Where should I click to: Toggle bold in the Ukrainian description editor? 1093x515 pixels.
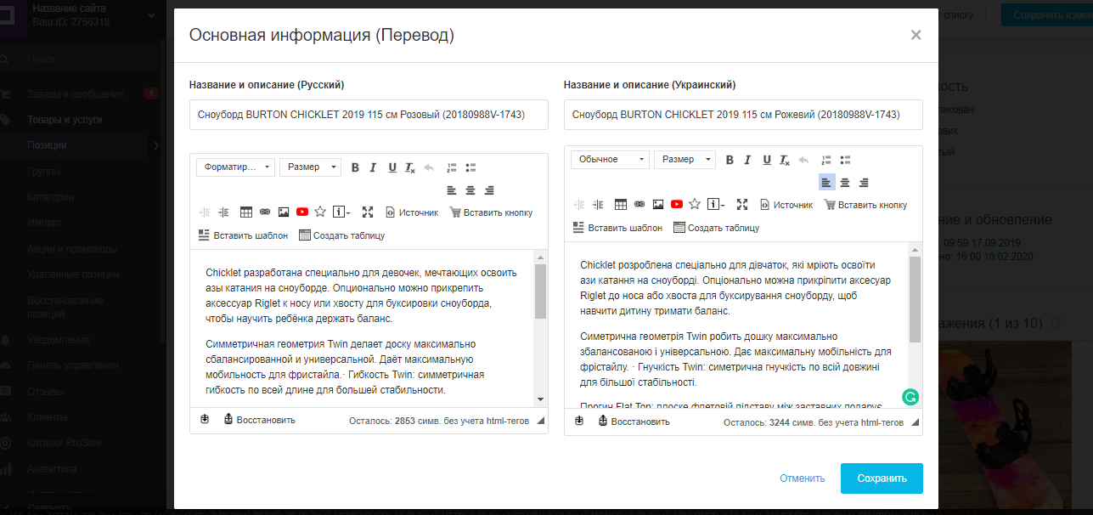click(x=730, y=160)
